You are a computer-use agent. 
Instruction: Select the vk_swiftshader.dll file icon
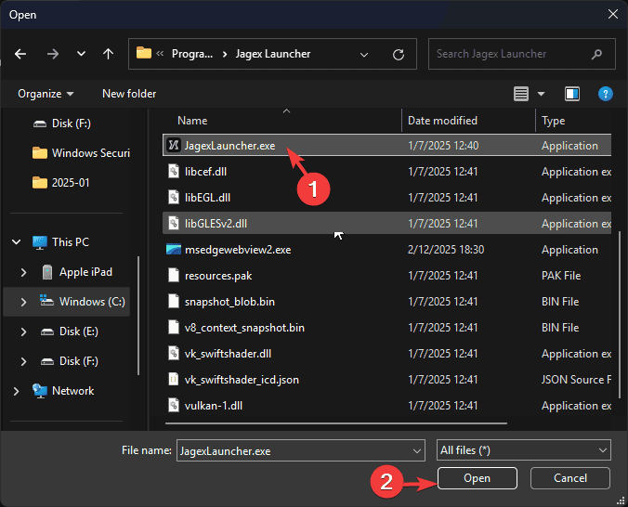[x=174, y=353]
